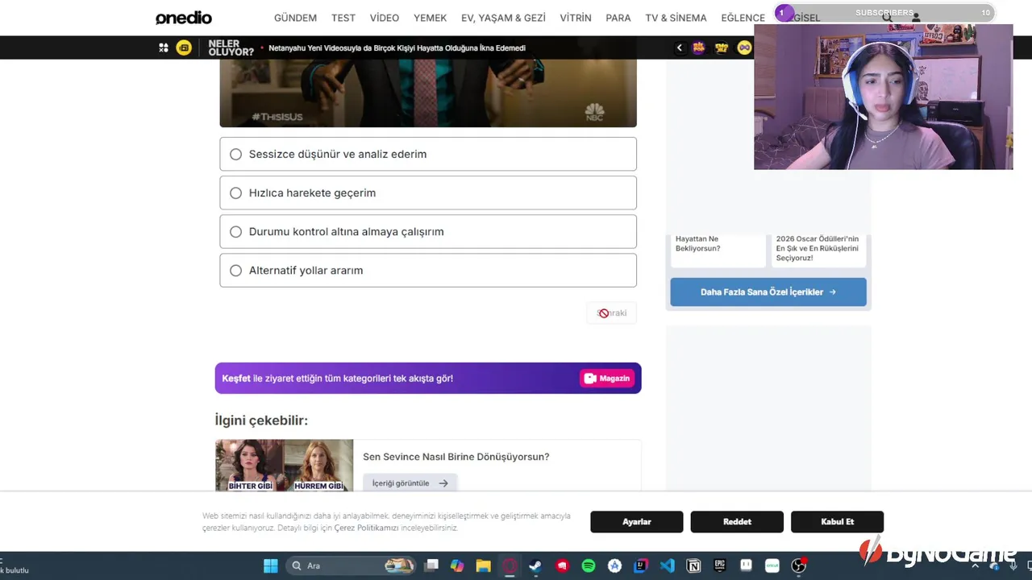Open Notion from the taskbar
1032x580 pixels.
click(x=693, y=565)
